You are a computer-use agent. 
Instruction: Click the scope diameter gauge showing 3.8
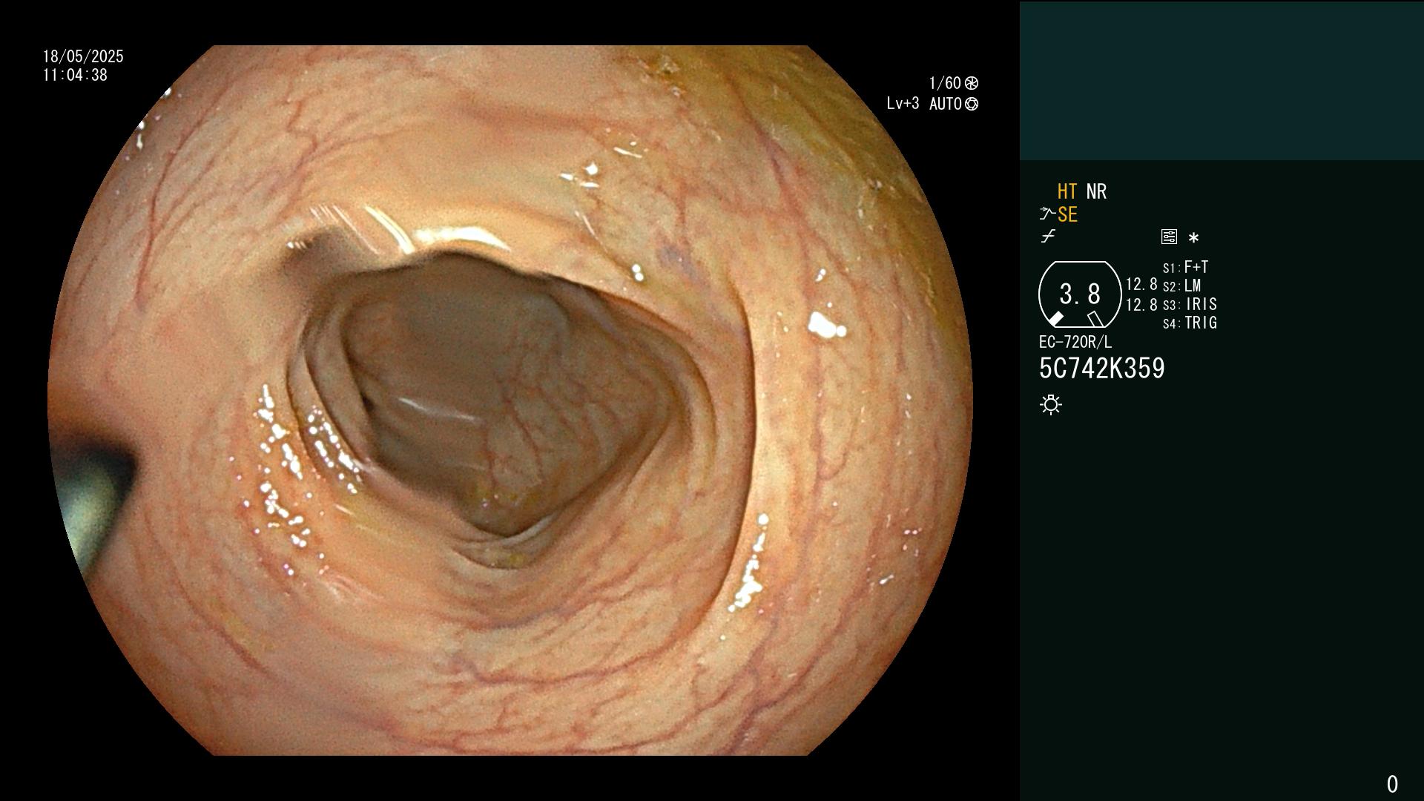tap(1080, 294)
